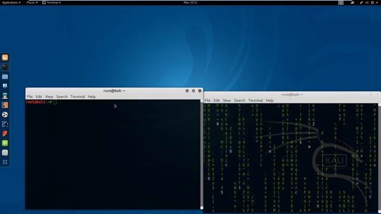Show Applications grid at dock bottom
The width and height of the screenshot is (381, 214).
click(5, 162)
